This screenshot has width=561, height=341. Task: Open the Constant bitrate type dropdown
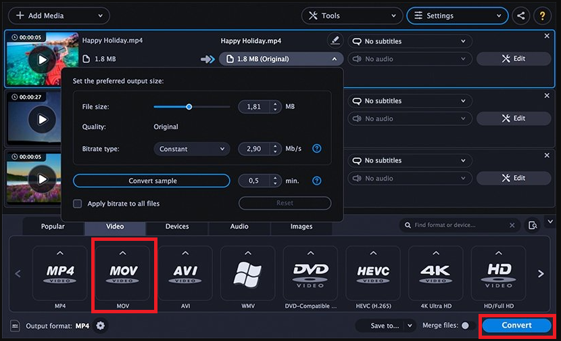pyautogui.click(x=192, y=149)
